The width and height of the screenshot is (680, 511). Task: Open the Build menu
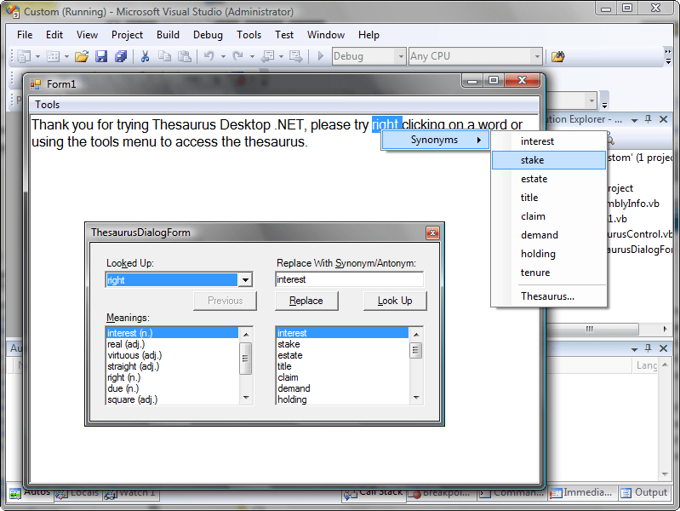click(x=168, y=35)
